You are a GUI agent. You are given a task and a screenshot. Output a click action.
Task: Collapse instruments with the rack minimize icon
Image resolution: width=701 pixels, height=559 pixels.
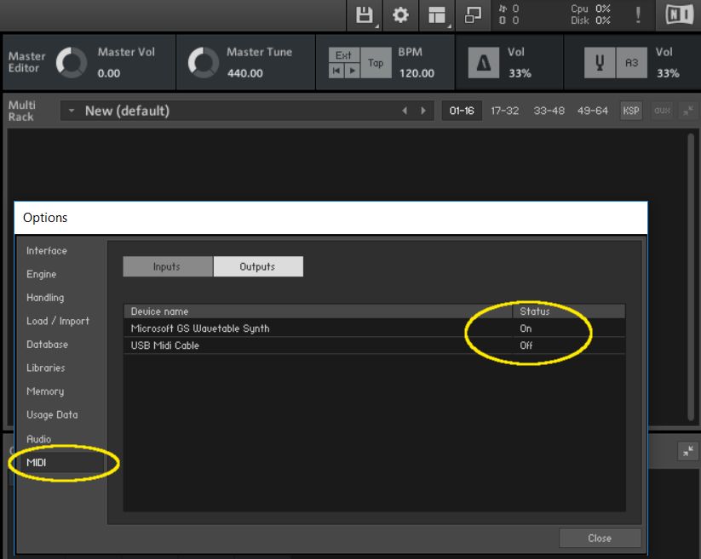(x=688, y=111)
